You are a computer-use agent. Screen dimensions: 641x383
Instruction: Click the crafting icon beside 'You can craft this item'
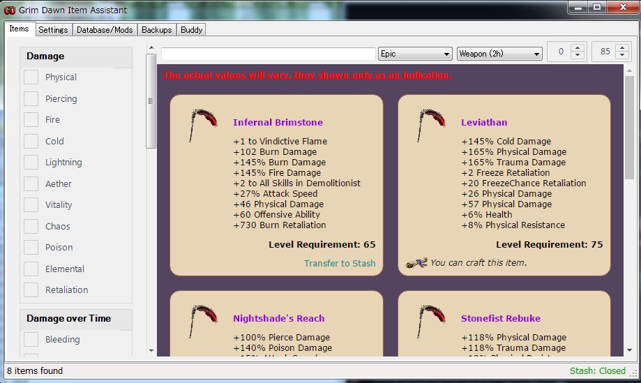416,263
